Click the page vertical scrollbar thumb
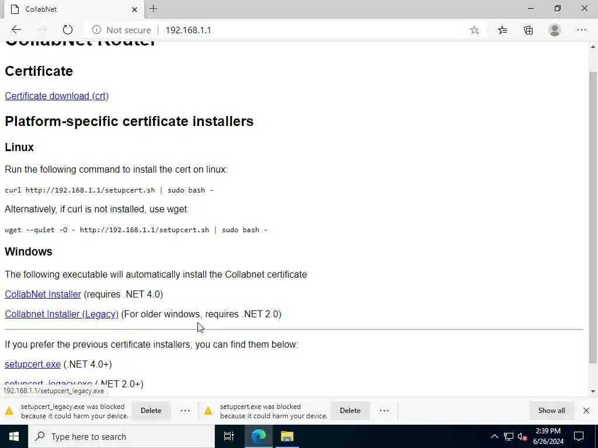The height and width of the screenshot is (448, 598). click(593, 217)
